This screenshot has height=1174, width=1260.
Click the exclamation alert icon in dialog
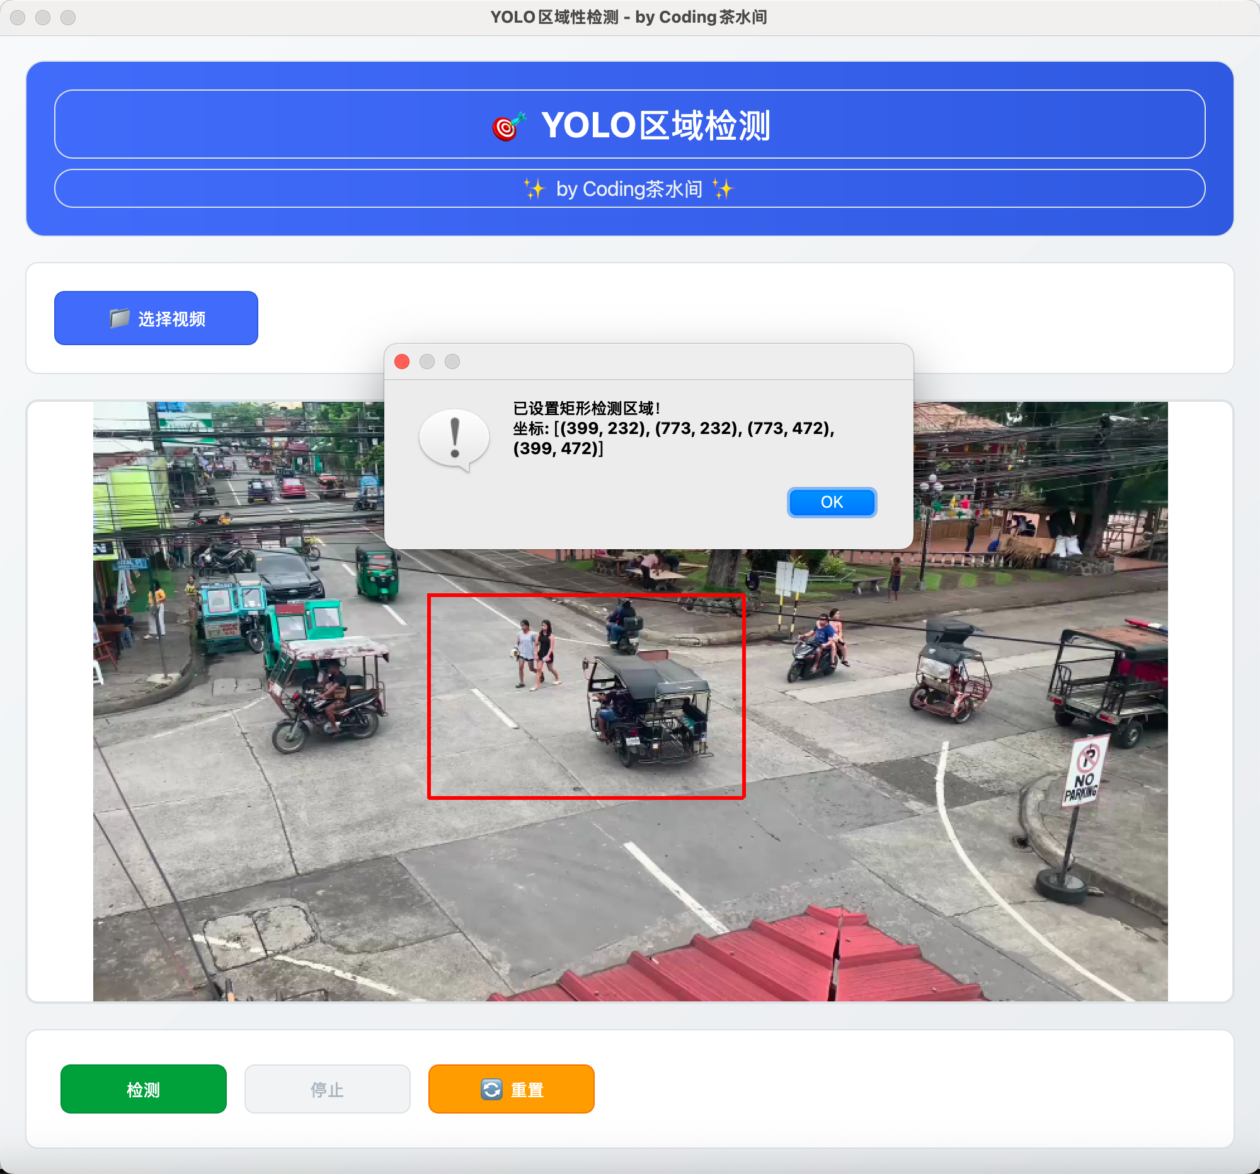[454, 439]
